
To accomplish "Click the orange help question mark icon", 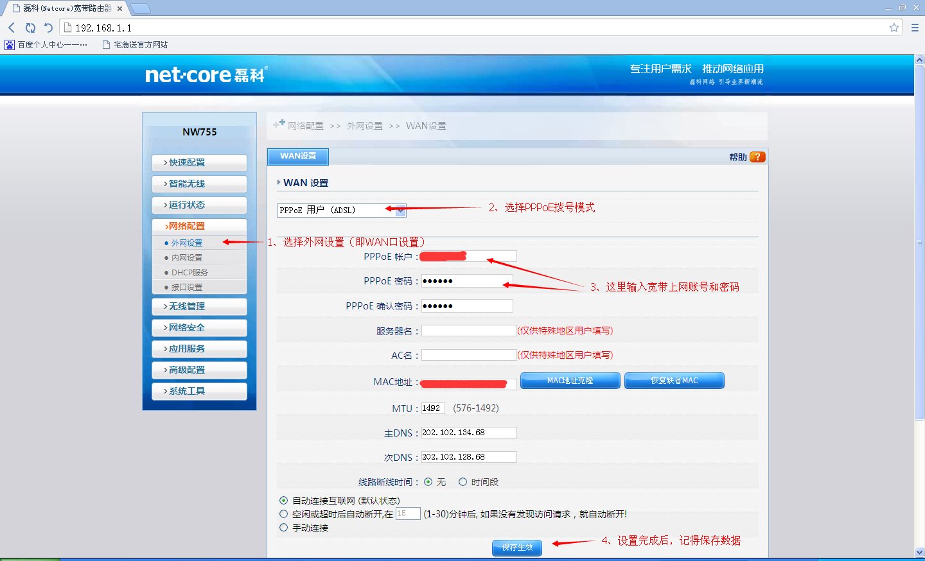I will click(757, 157).
